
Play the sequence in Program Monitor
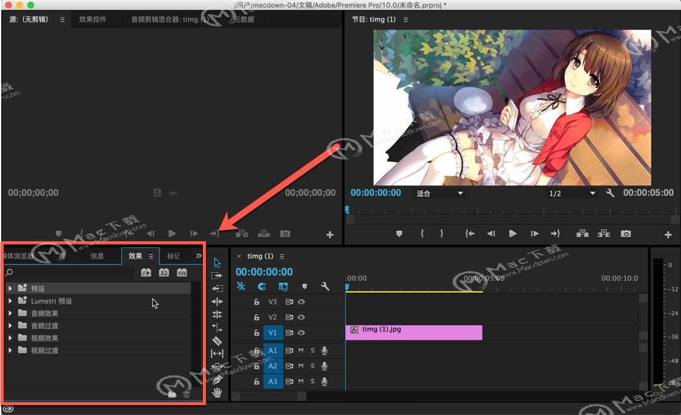click(513, 234)
